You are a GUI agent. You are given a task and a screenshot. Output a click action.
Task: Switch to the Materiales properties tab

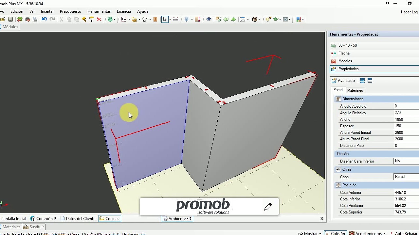pyautogui.click(x=355, y=90)
